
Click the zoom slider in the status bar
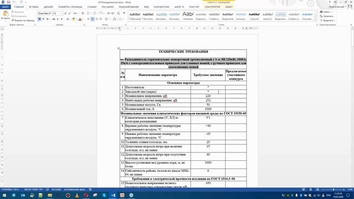[334, 190]
